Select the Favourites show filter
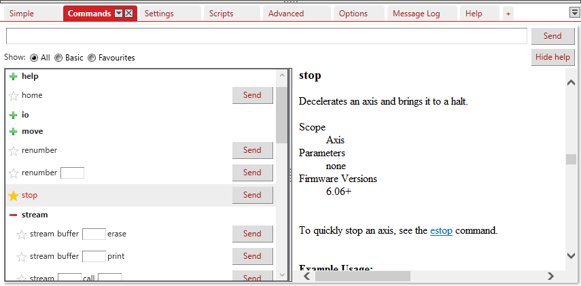 [x=92, y=58]
